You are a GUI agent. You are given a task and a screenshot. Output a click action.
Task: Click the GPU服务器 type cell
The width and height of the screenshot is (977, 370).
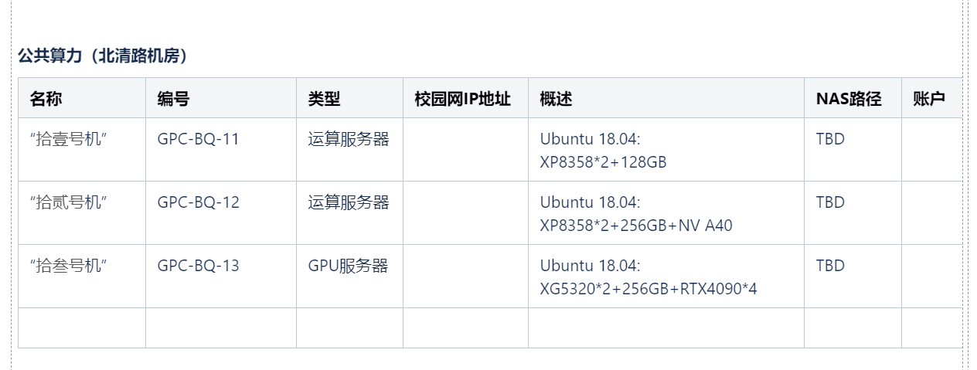349,277
